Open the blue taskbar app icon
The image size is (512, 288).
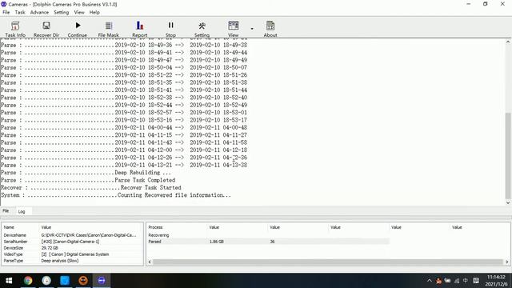[65, 281]
